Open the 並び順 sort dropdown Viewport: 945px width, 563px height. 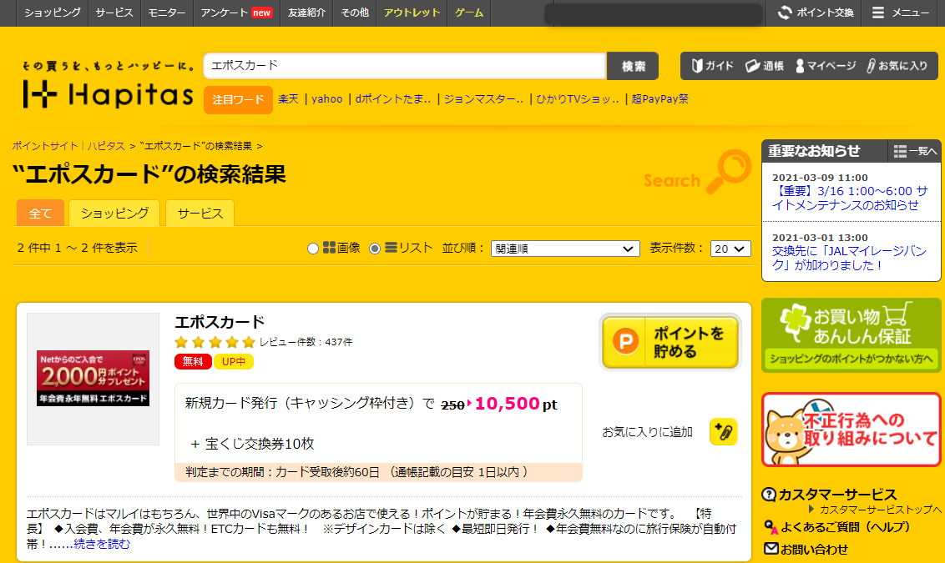pyautogui.click(x=565, y=249)
